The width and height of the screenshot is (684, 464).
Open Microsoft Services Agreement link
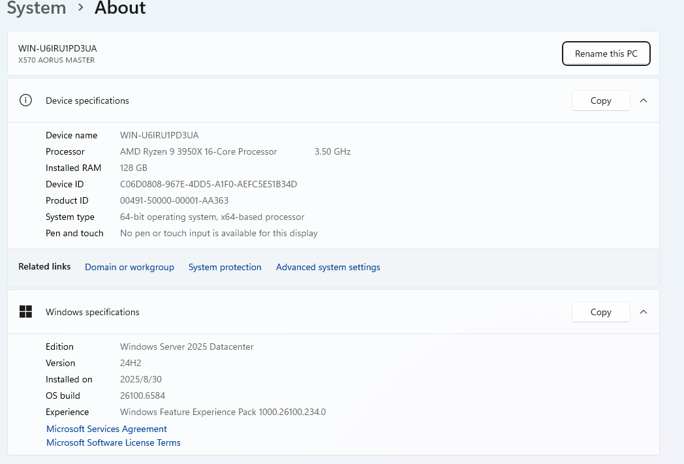coord(106,429)
